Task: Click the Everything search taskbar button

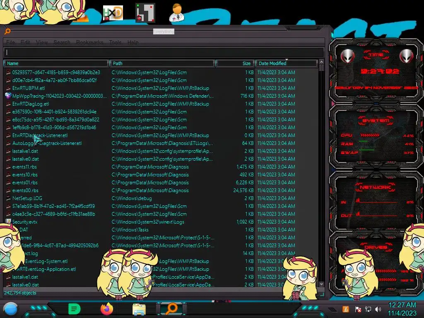Action: [x=171, y=309]
